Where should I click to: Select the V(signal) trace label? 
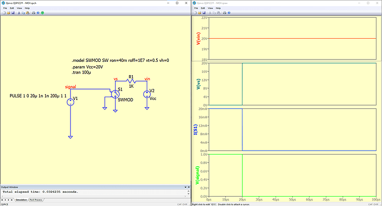point(197,175)
